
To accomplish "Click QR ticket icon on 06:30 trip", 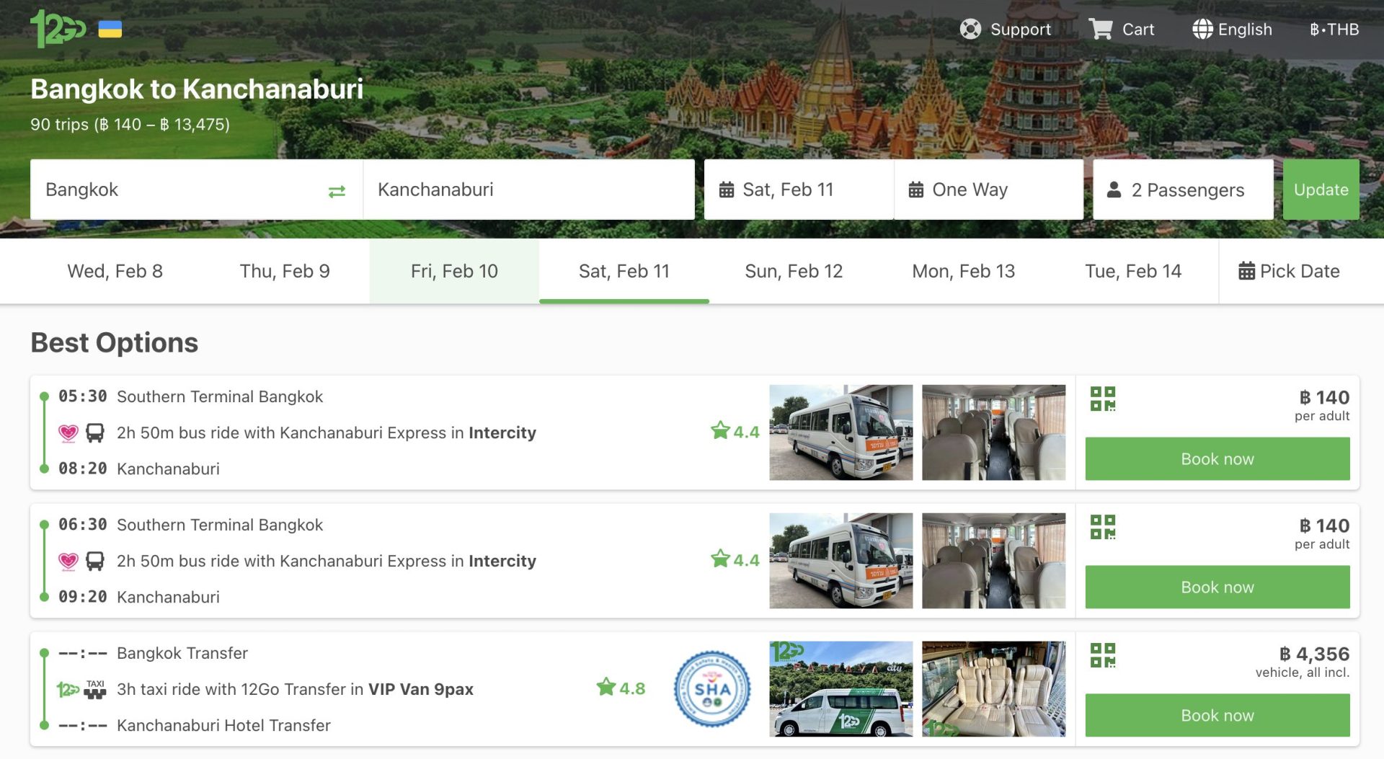I will 1102,527.
